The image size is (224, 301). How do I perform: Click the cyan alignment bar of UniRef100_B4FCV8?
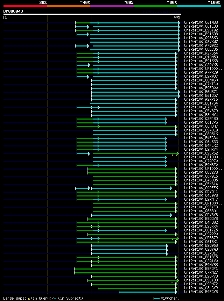148,292
